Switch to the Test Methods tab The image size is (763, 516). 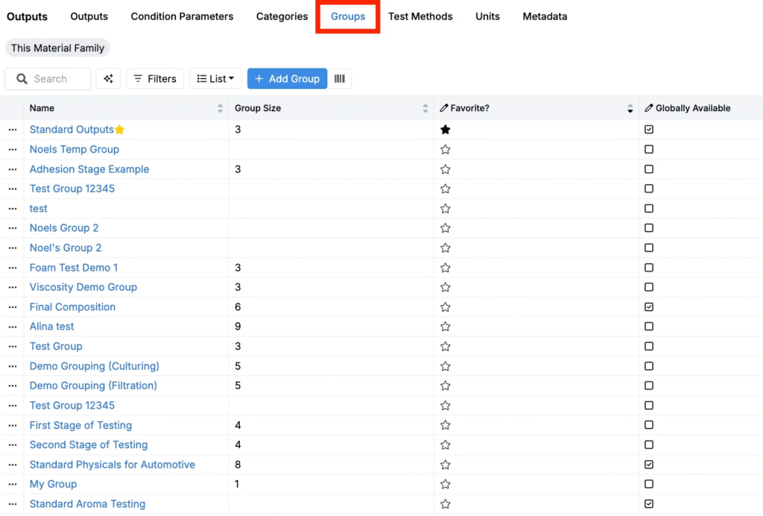click(x=420, y=16)
